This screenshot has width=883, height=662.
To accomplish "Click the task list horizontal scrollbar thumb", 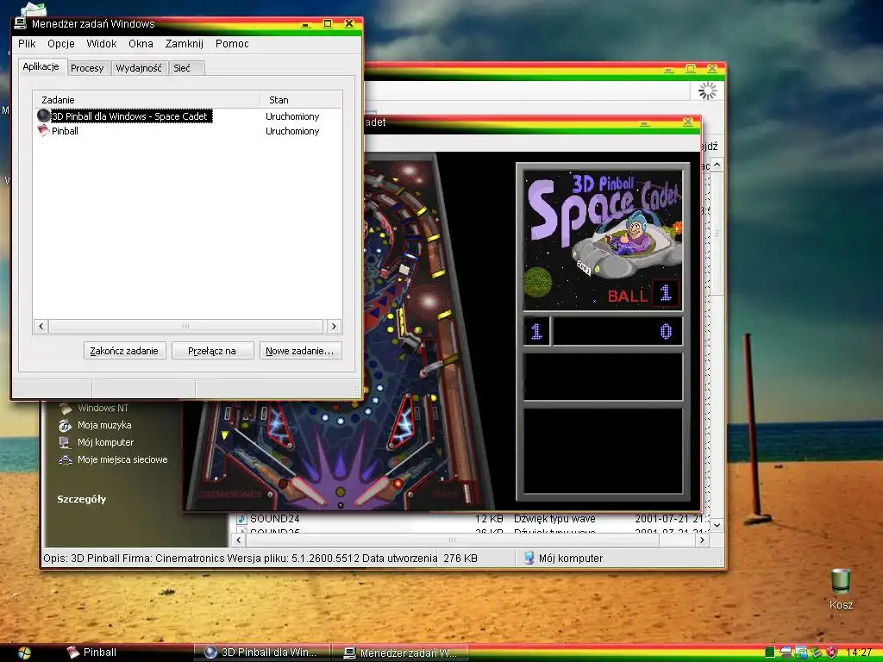I will coord(186,326).
